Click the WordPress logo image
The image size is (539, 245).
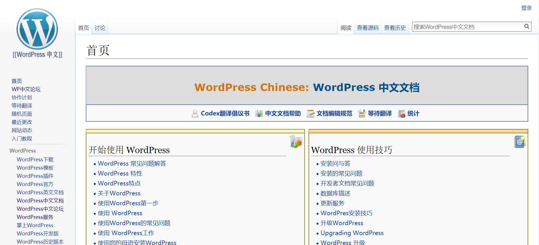[37, 33]
